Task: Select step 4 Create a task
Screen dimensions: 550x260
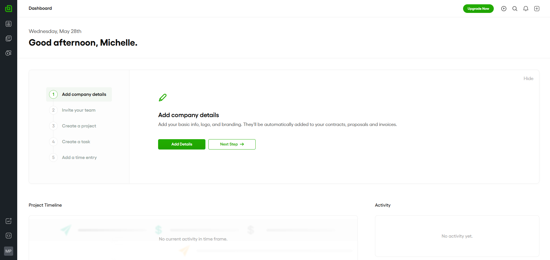Action: click(x=76, y=142)
